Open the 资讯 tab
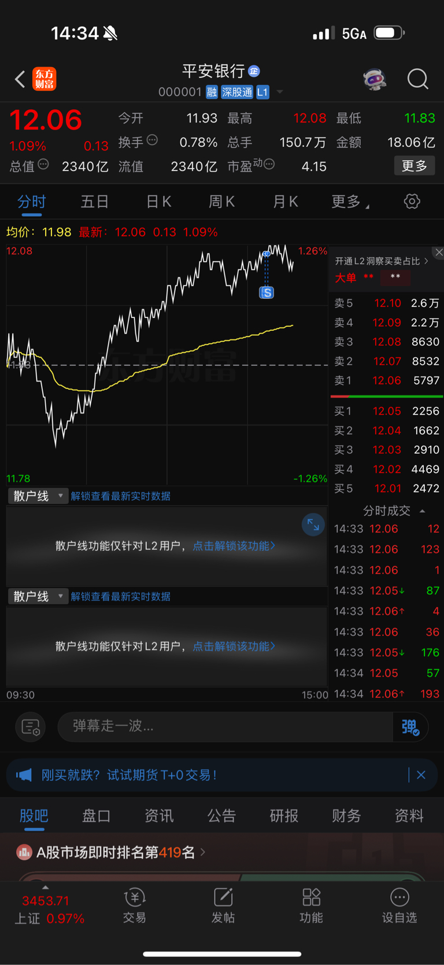Viewport: 444px width, 965px height. [159, 816]
